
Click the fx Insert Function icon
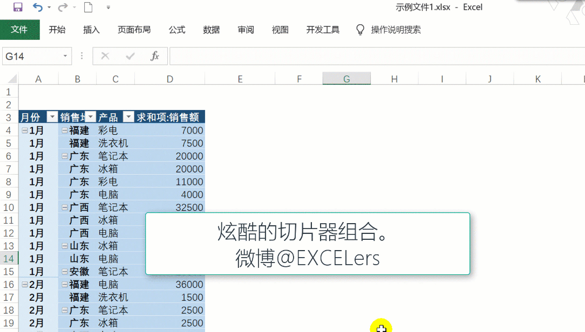point(155,56)
